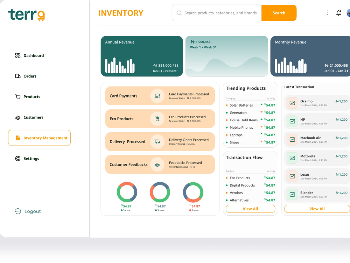Click the Solar Batteries up trend arrow

coord(261,104)
